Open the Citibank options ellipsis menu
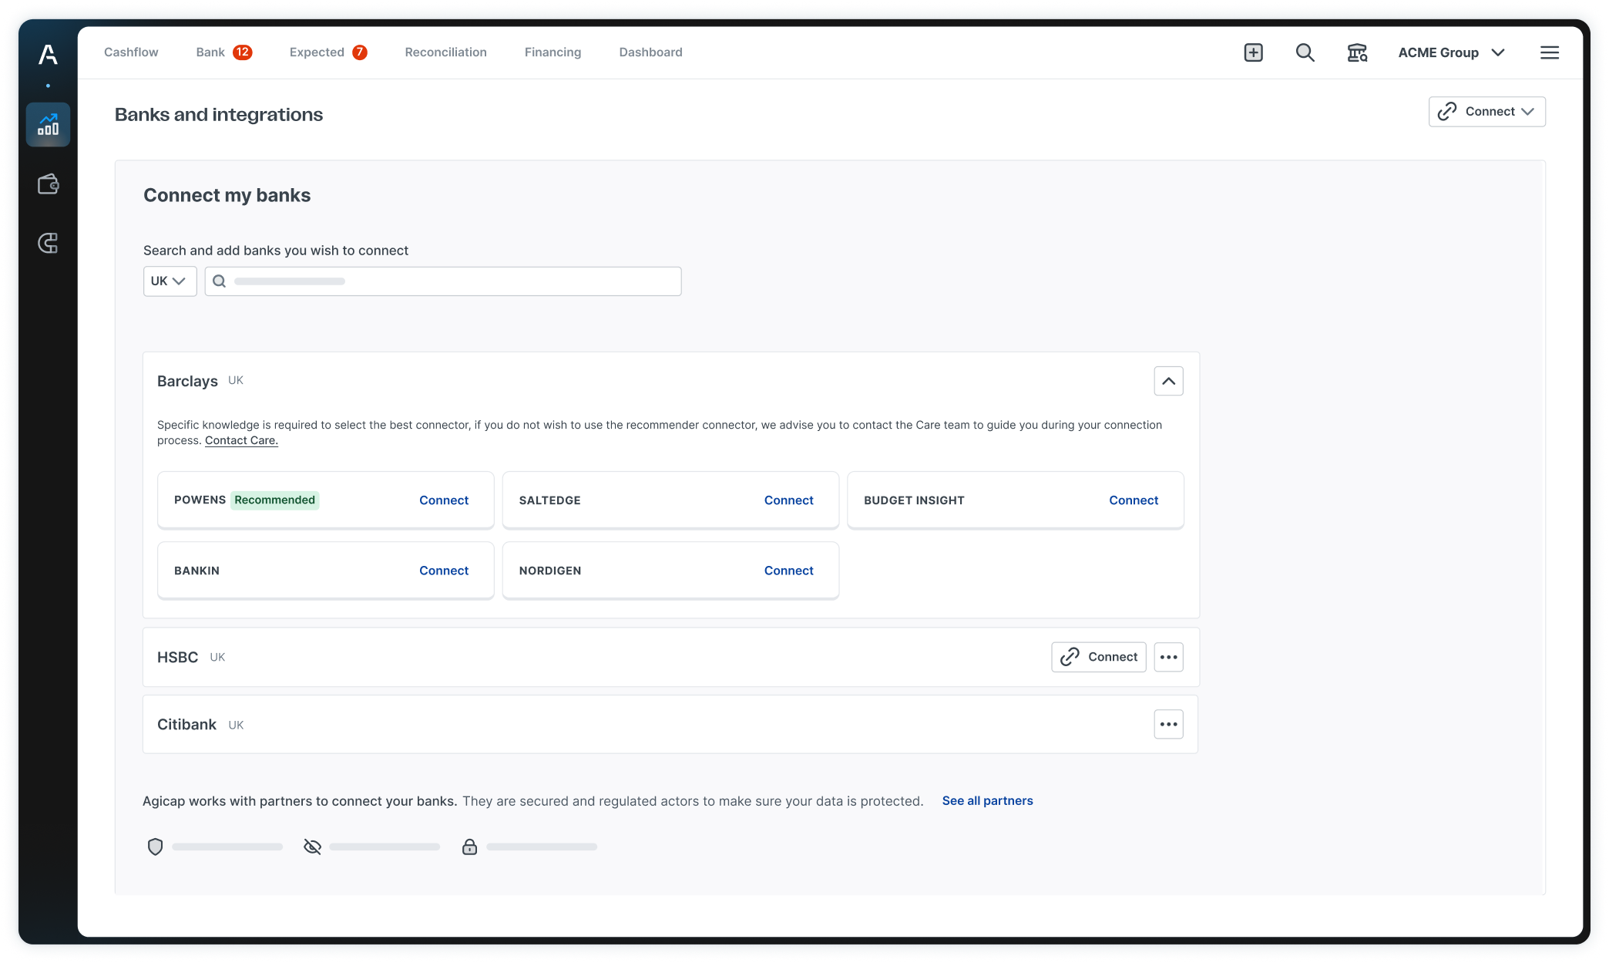This screenshot has height=963, width=1609. point(1168,723)
